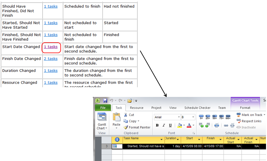Select the Start date cell in row 3

[x=192, y=146]
